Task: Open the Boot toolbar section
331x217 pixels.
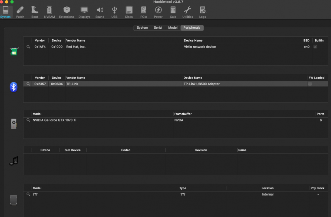Action: click(35, 12)
